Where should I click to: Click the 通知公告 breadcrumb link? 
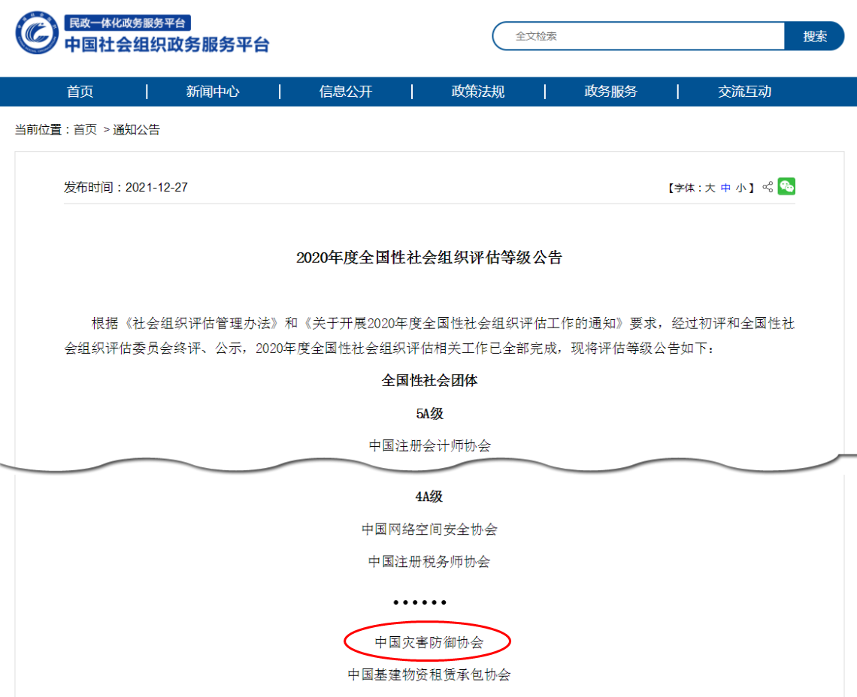136,129
